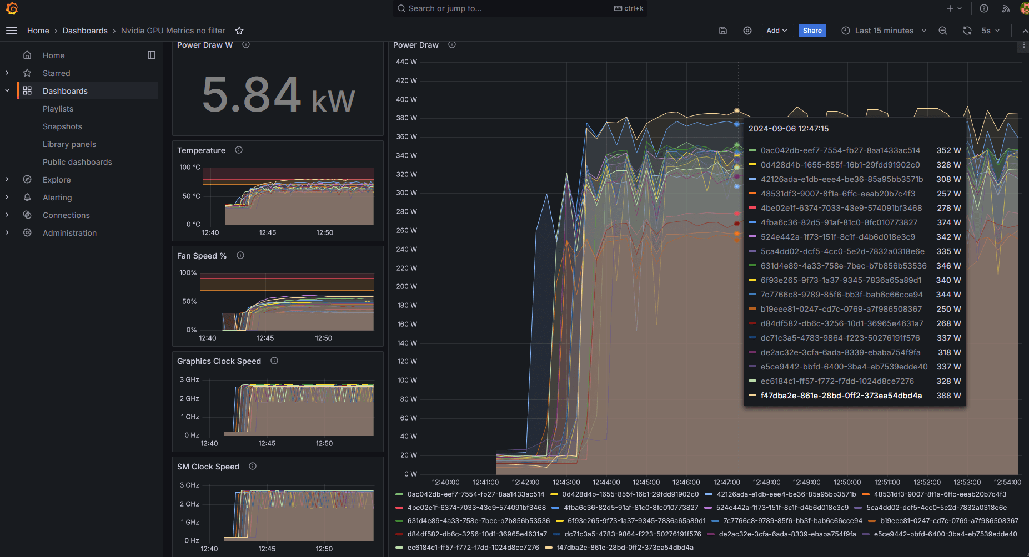Show info for Fan Speed % panel

pos(240,255)
